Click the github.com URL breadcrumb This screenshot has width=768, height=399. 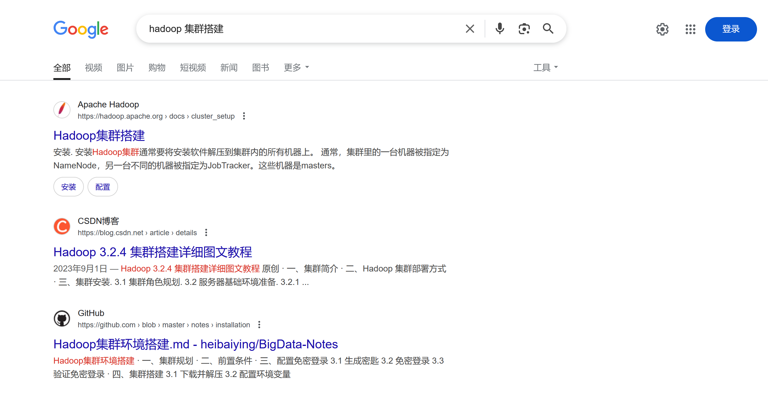coord(164,325)
